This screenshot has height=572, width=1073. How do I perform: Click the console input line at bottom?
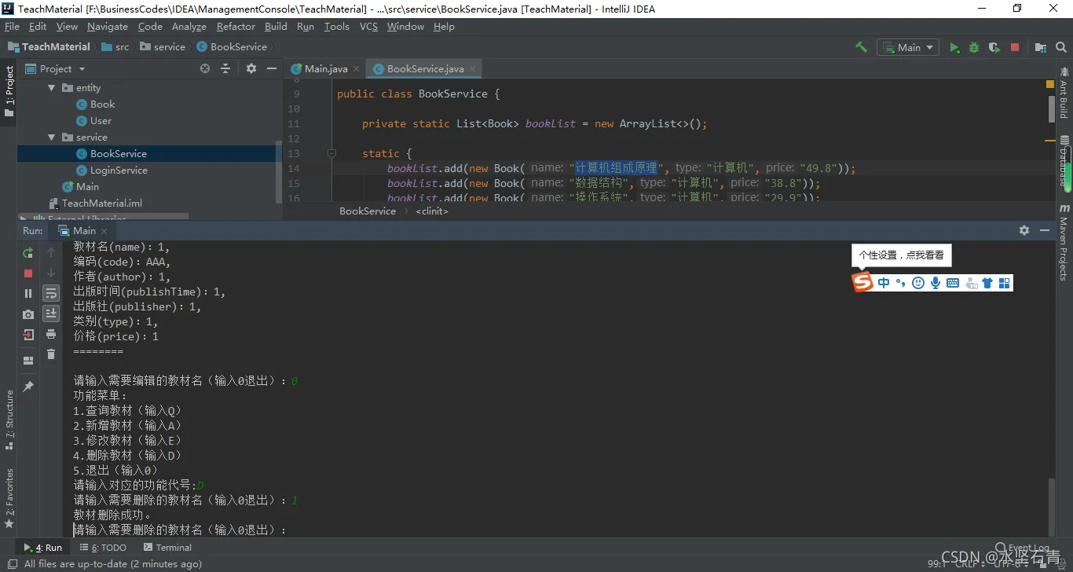pos(179,530)
